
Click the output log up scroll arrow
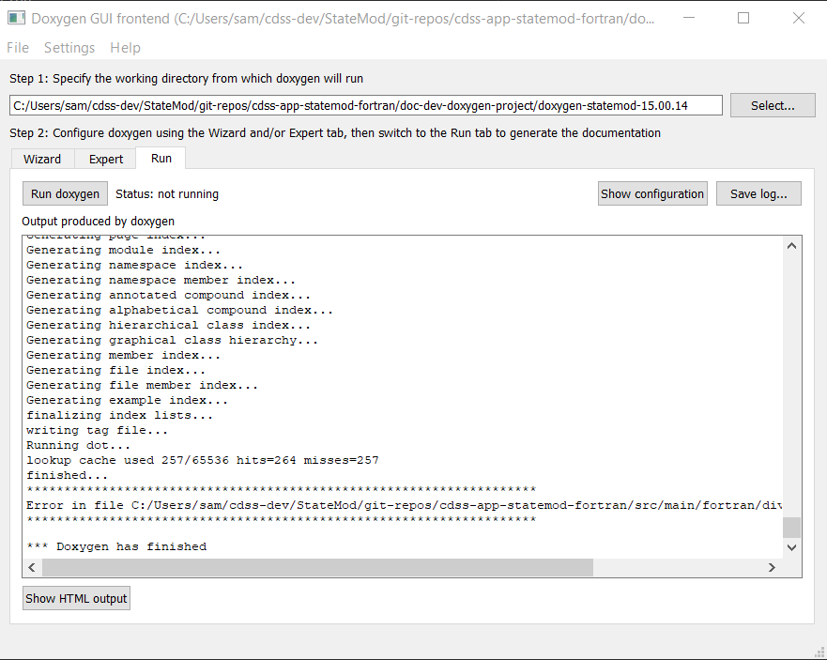coord(791,246)
